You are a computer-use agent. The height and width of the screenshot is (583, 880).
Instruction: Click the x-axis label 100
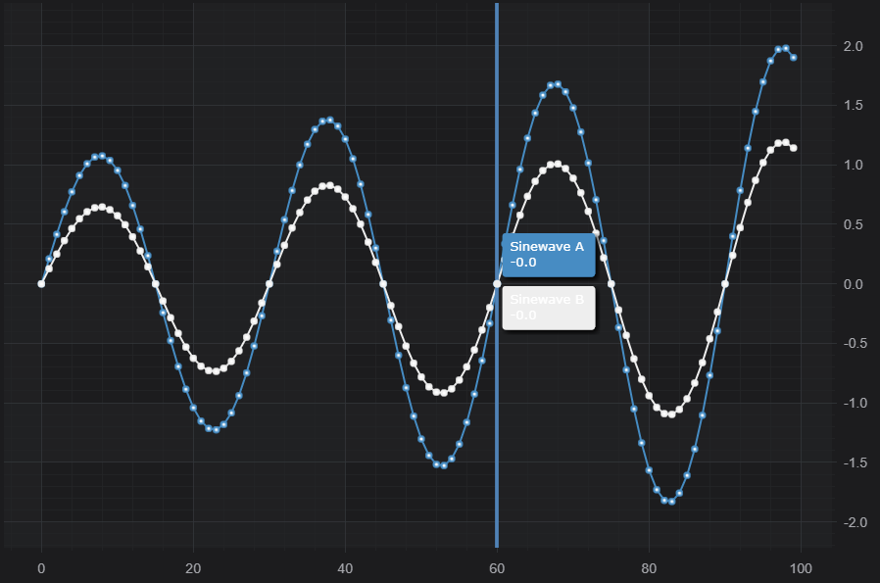point(801,568)
